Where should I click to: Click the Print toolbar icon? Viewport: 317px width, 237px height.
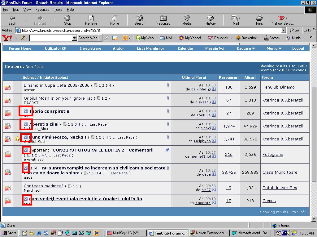coord(259,20)
